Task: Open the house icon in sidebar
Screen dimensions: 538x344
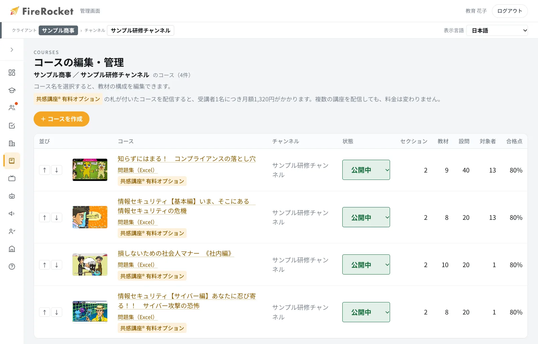Action: [12, 249]
